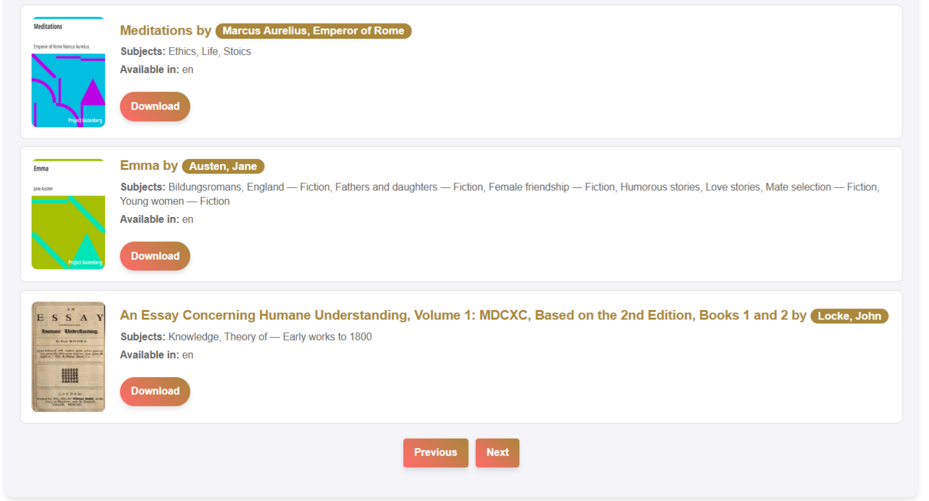The width and height of the screenshot is (929, 501).
Task: Open the Locke, John author badge
Action: (850, 316)
